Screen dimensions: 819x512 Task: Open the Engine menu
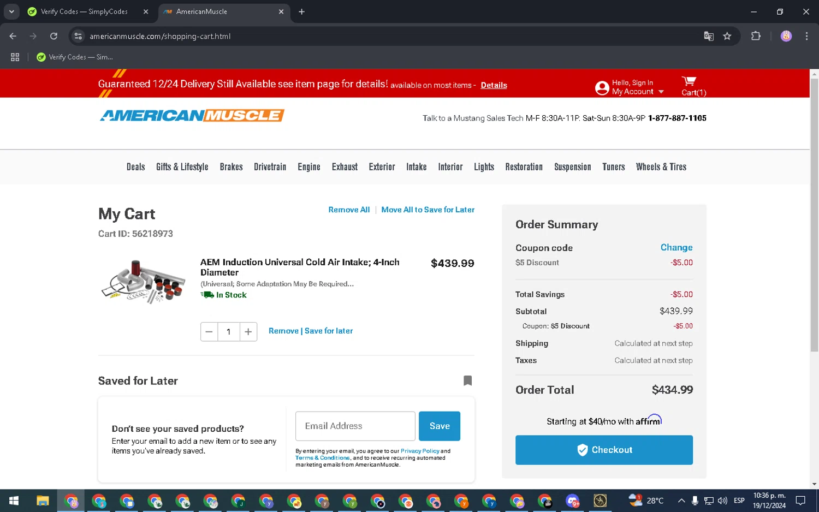309,167
